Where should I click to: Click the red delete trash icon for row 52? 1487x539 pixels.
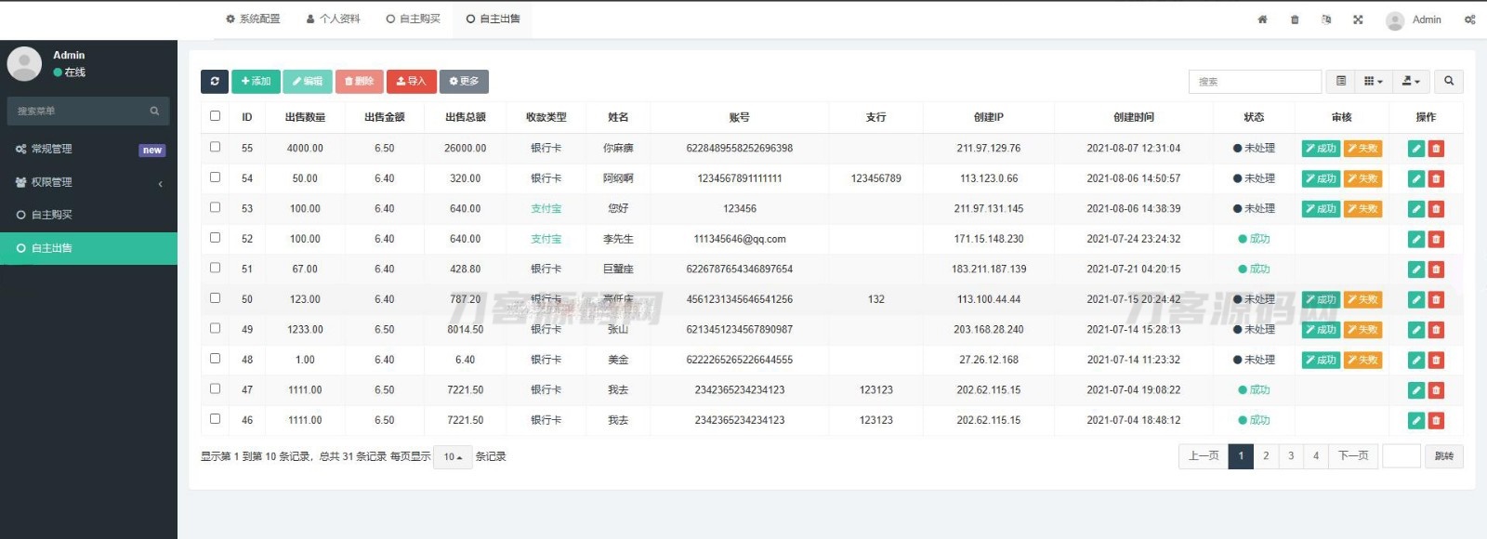pyautogui.click(x=1436, y=240)
